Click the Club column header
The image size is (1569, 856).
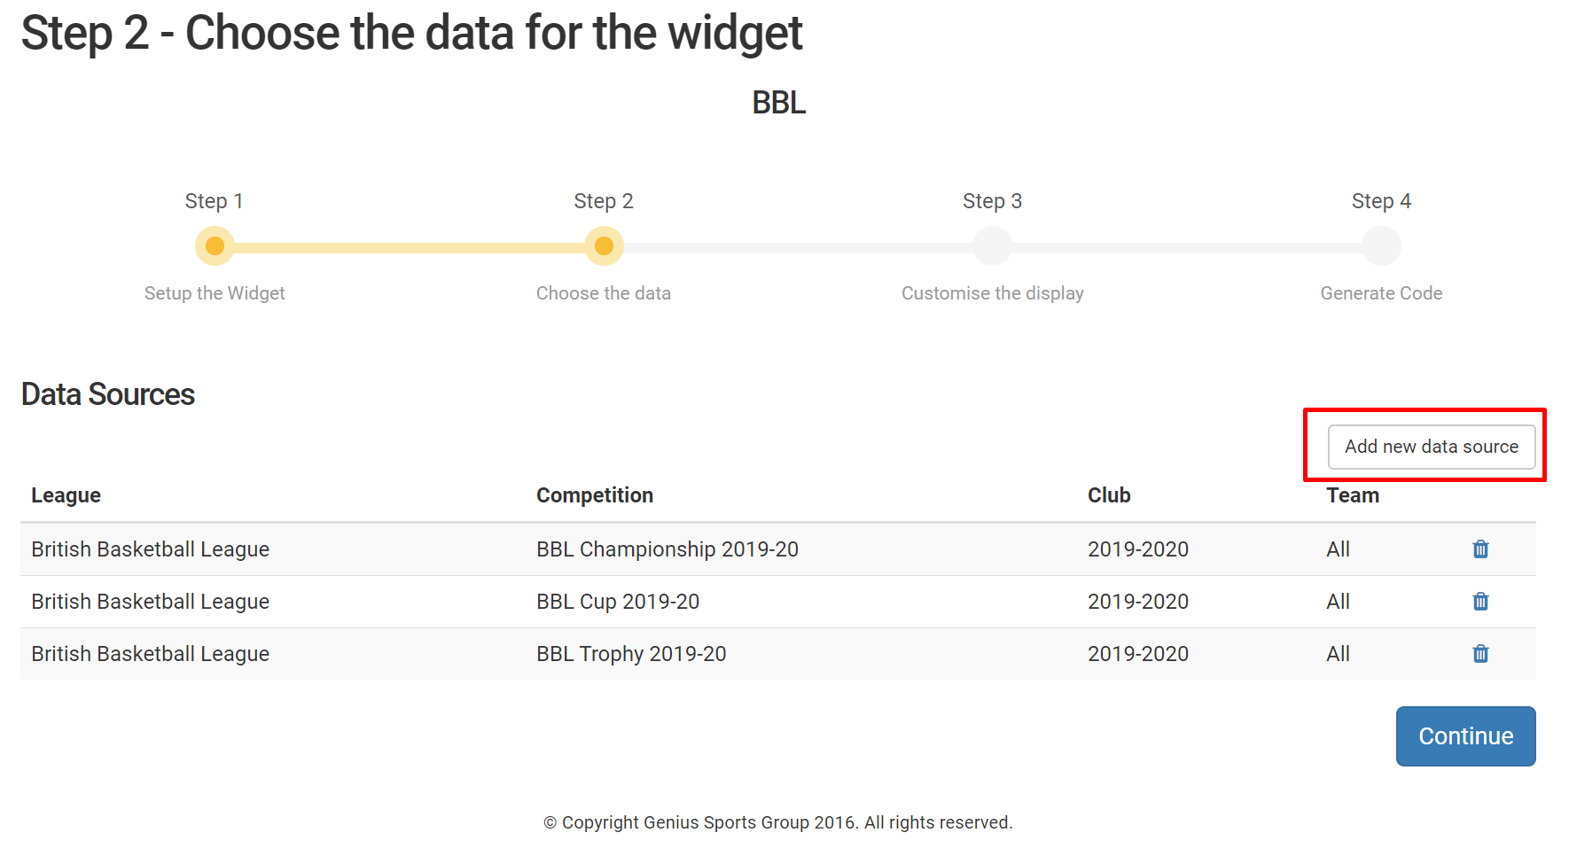pos(1109,495)
